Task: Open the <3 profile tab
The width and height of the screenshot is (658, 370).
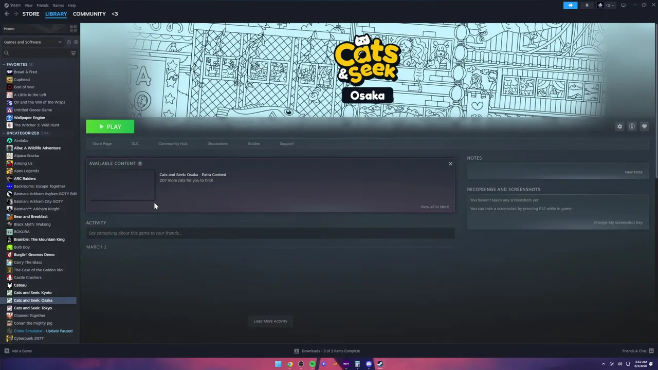Action: click(x=115, y=14)
